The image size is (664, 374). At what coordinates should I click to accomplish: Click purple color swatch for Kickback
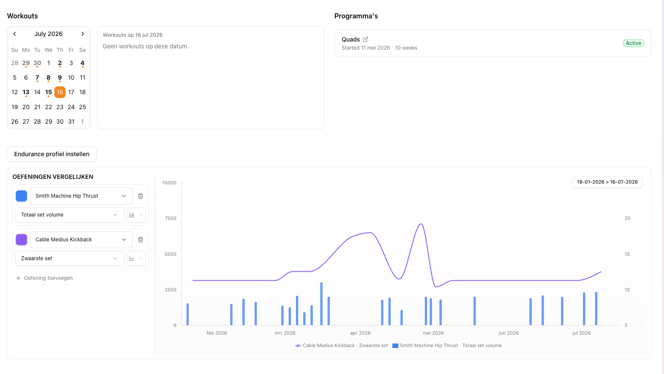pos(21,240)
